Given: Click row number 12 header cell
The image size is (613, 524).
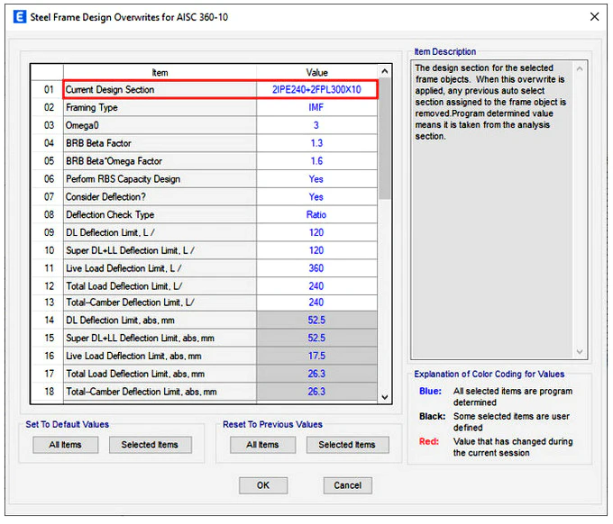Looking at the screenshot, I should (48, 286).
